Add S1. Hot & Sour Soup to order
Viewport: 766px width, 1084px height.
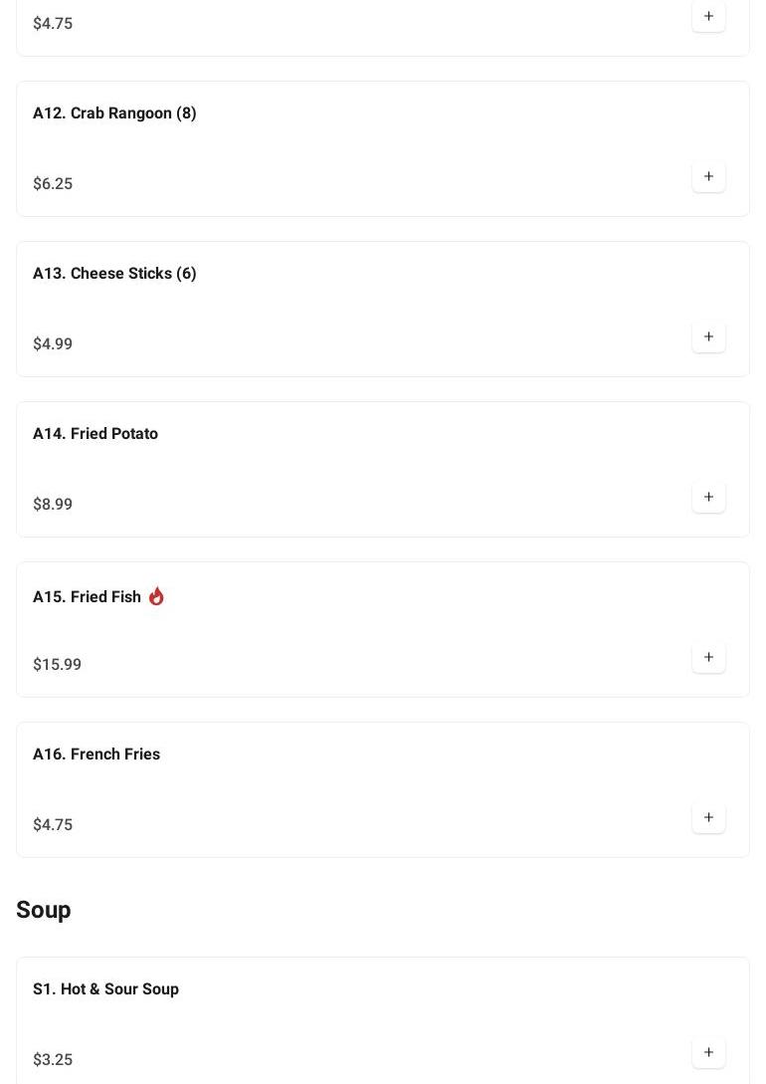pyautogui.click(x=708, y=1053)
